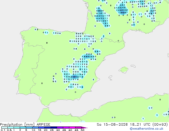Select the legend scale label '50'

tap(83, 130)
